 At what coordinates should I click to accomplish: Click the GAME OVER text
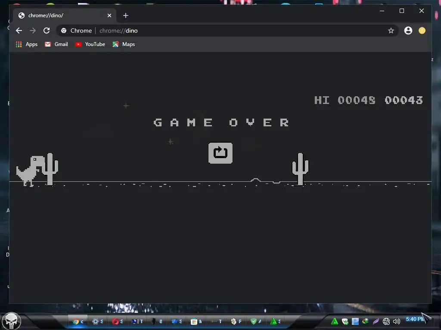tap(221, 122)
